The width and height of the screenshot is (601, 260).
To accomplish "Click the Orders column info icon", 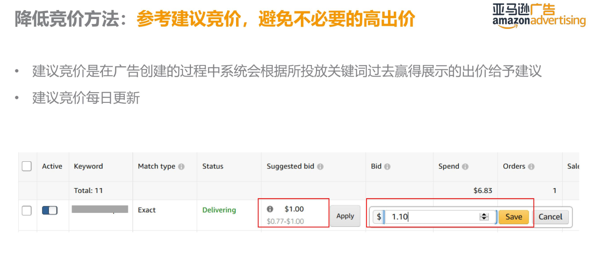I will click(x=531, y=167).
